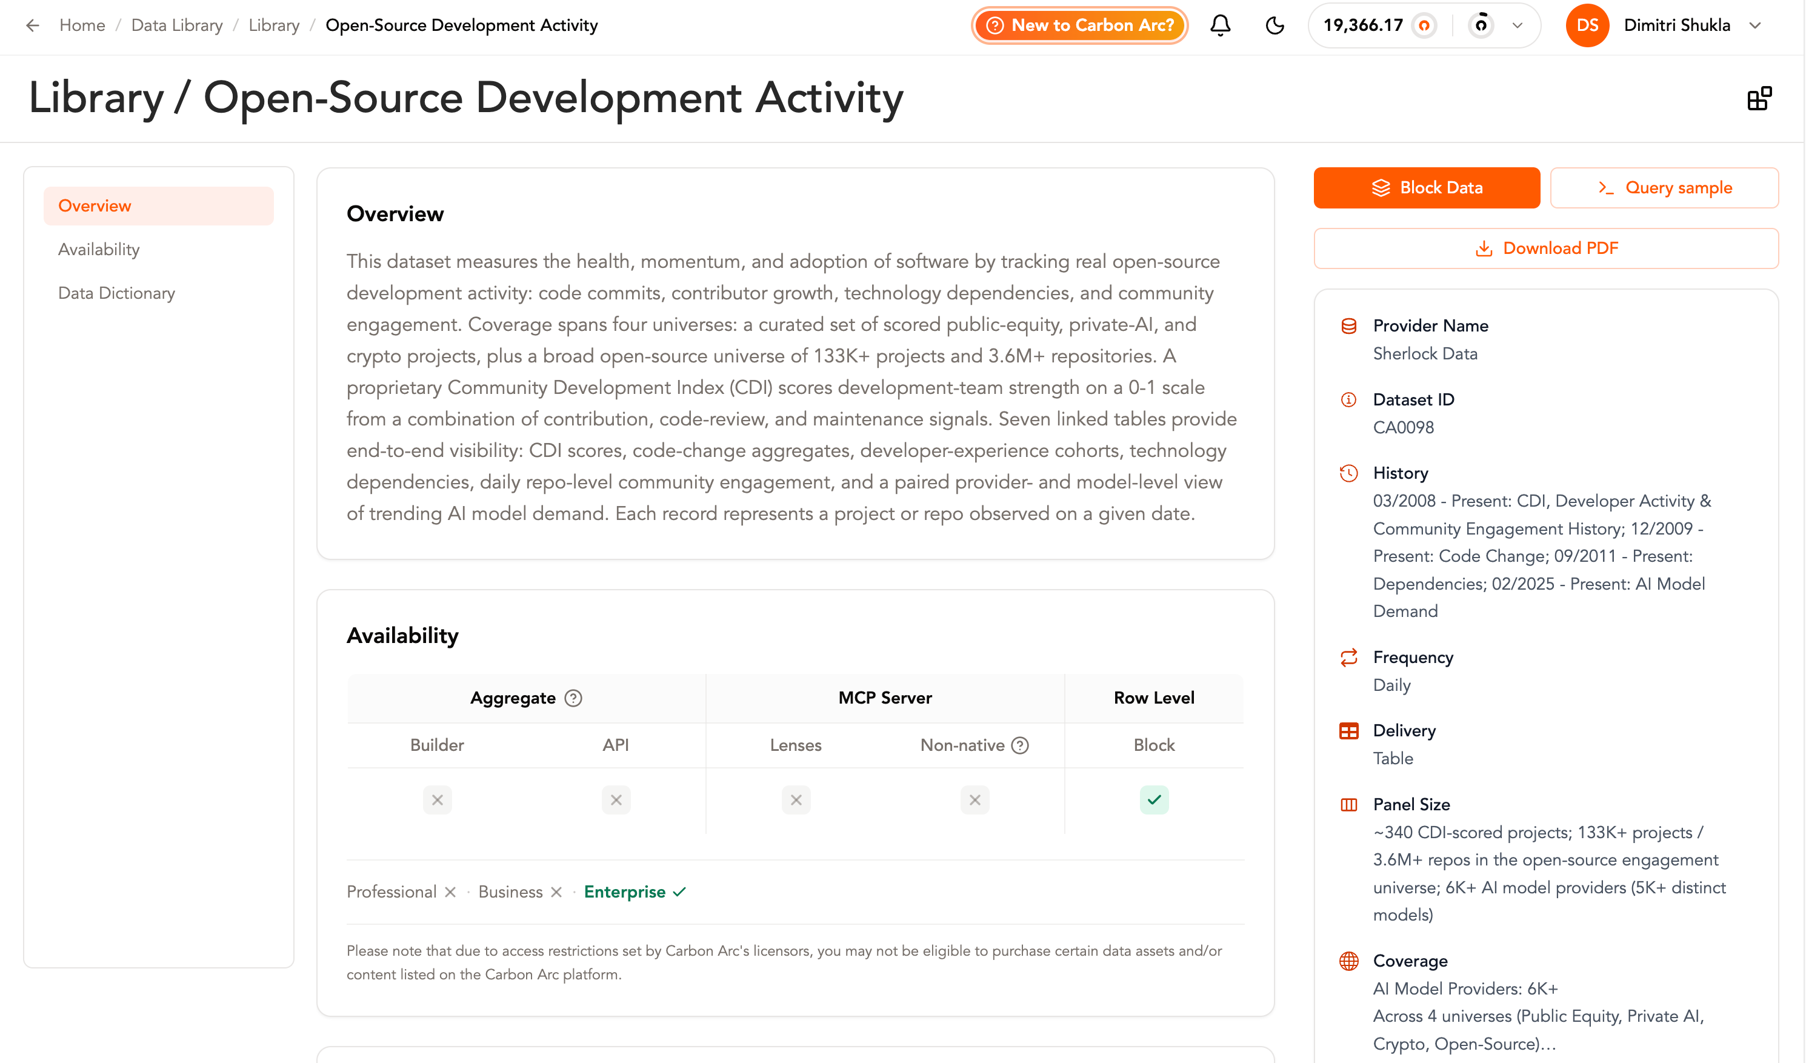Click the Coverage globe icon
1806x1063 pixels.
pos(1348,962)
